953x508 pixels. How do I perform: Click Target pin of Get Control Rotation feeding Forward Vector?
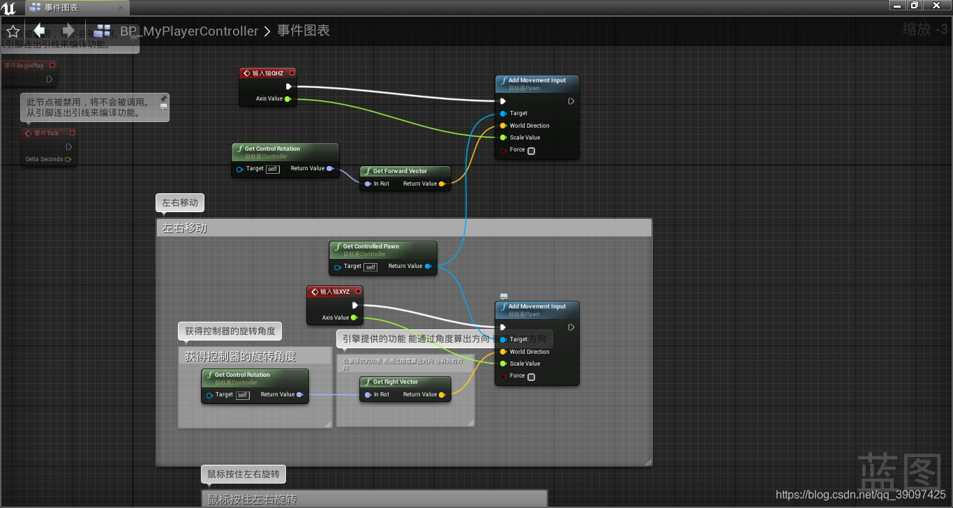239,169
